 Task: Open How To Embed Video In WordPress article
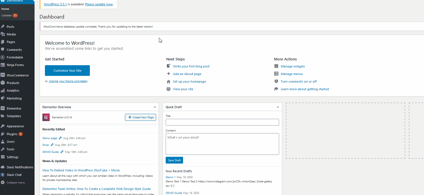point(81,170)
